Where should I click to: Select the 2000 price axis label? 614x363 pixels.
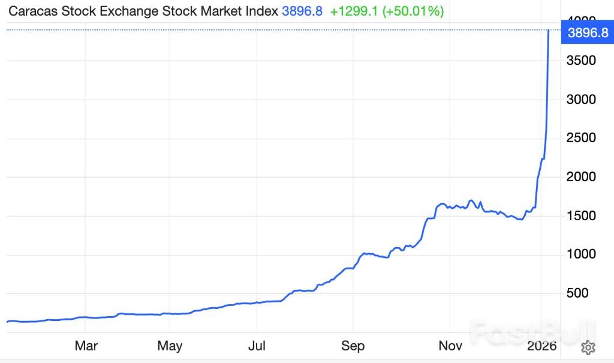(581, 177)
